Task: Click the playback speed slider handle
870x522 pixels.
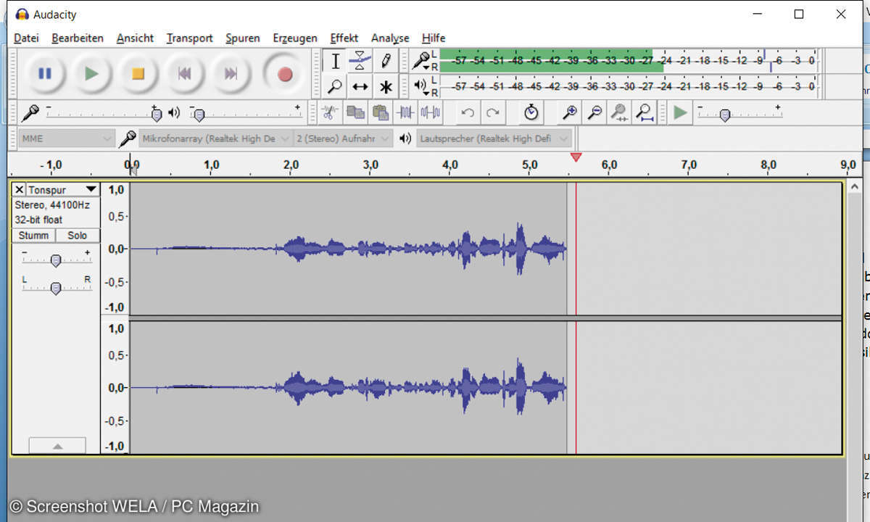Action: click(x=724, y=115)
